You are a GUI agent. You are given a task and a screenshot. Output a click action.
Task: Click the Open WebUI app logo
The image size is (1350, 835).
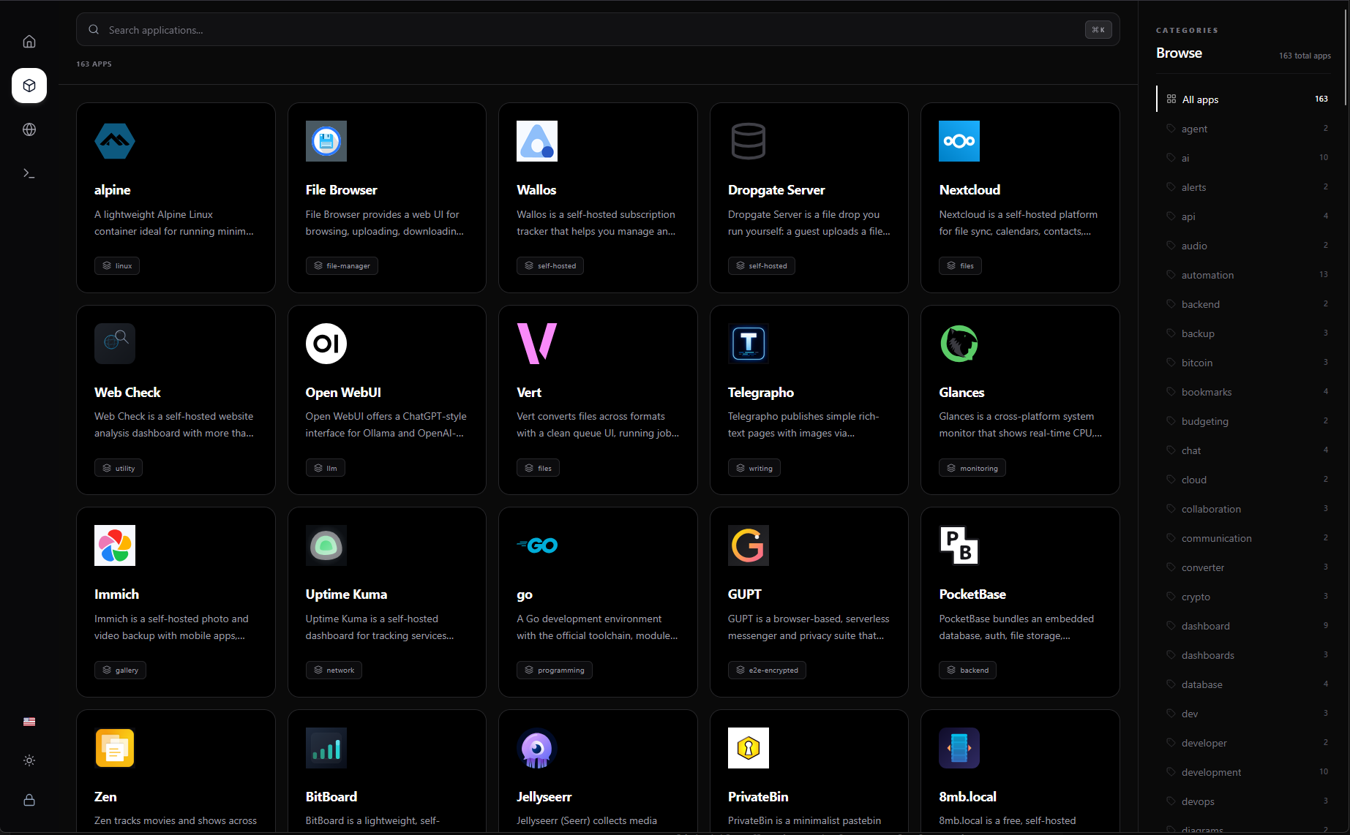(x=326, y=344)
